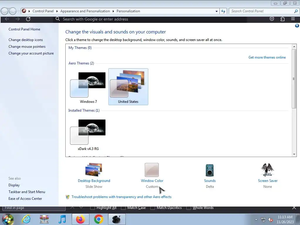Click the find previous arrow
Image resolution: width=300 pixels, height=225 pixels.
point(72,207)
